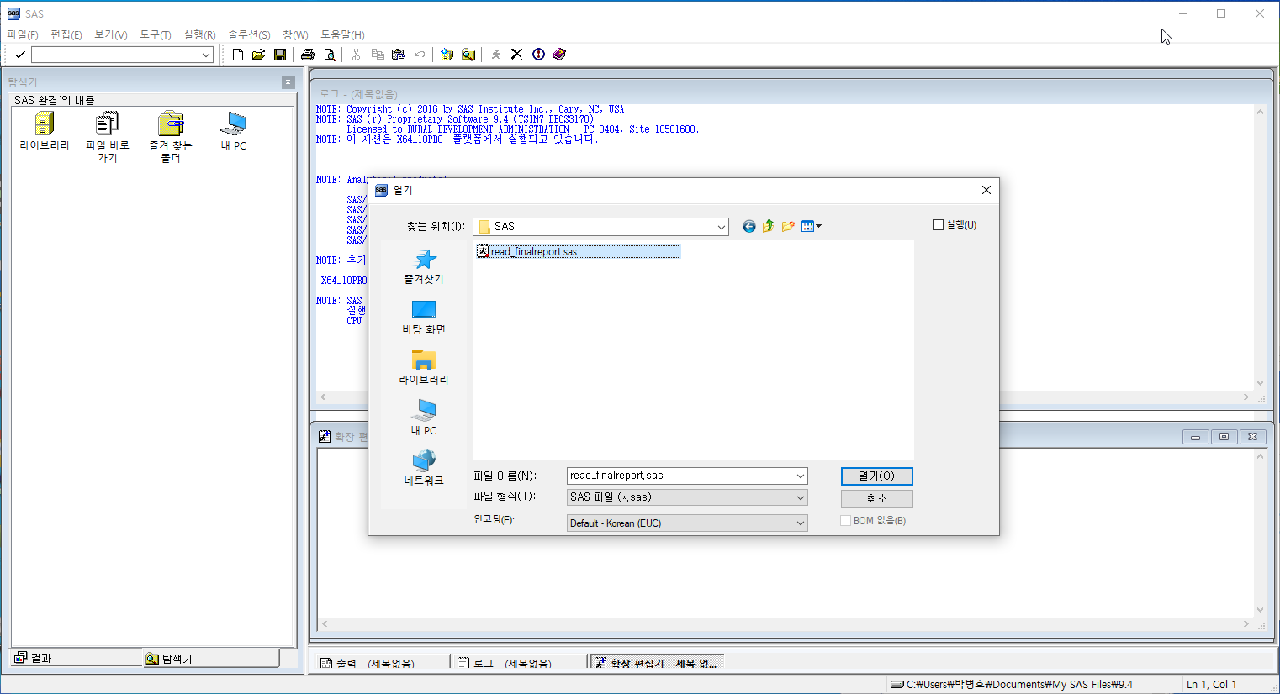Click the Cut scissors icon

(x=357, y=55)
